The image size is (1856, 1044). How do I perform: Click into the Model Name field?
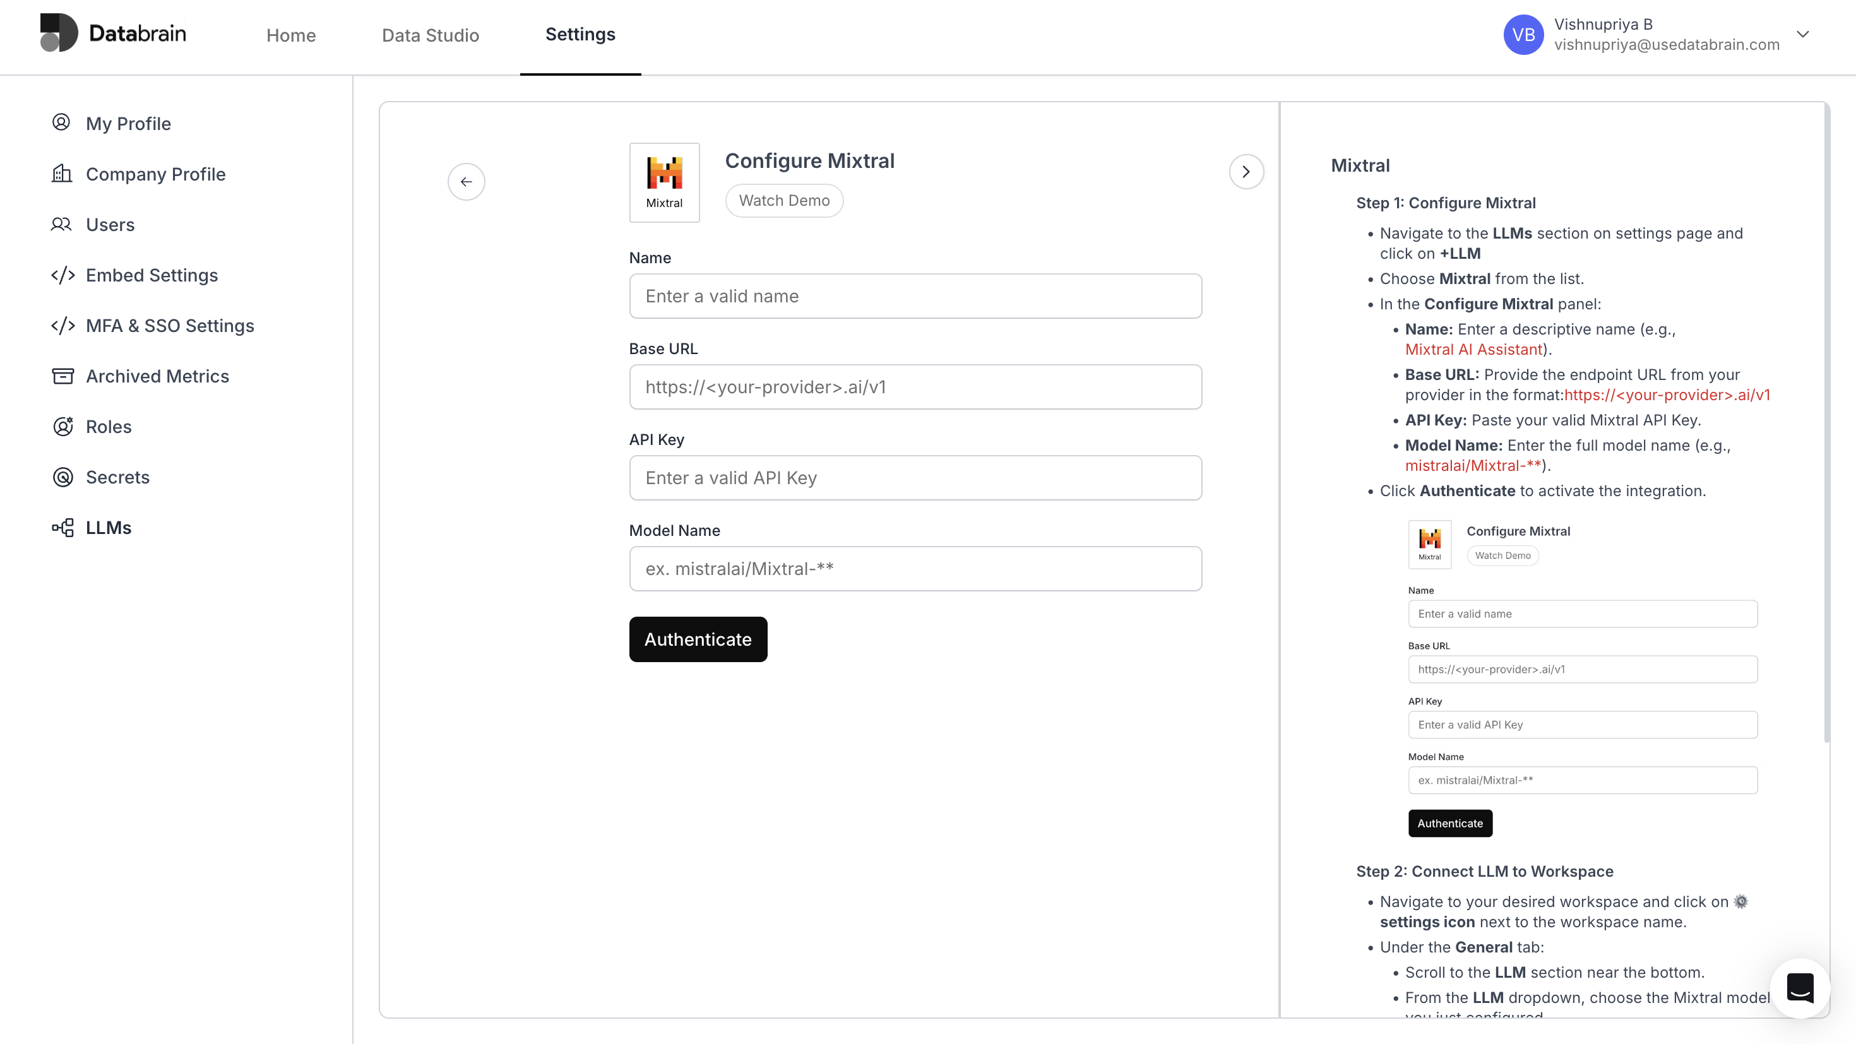[x=915, y=569]
